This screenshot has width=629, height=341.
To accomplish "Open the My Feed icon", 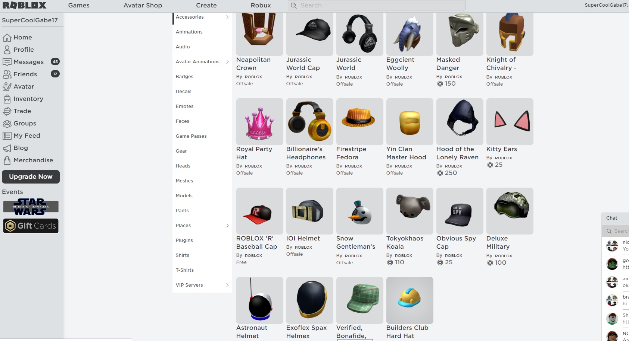I will pos(7,136).
